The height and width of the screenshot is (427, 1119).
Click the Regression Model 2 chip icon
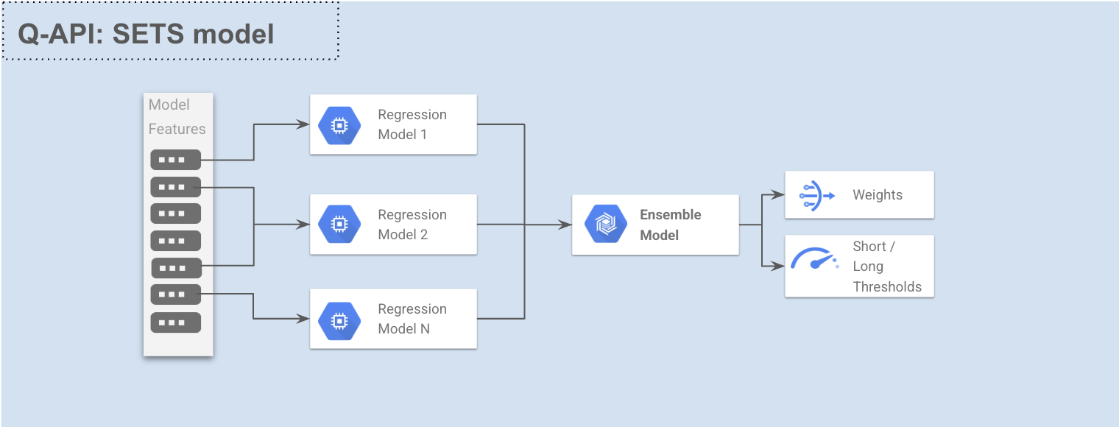click(x=339, y=225)
